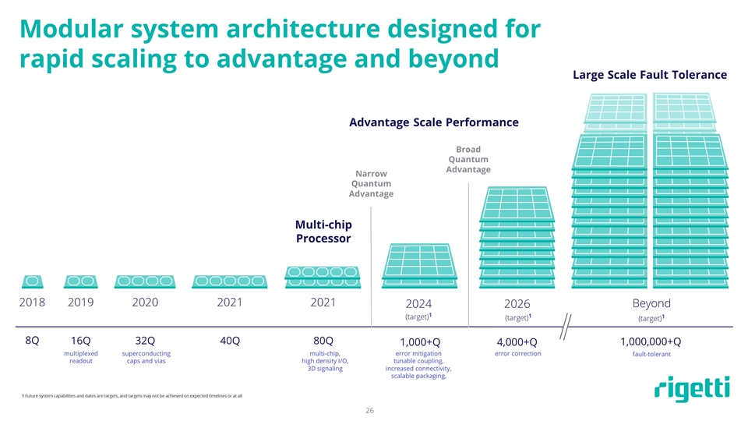The image size is (748, 421).
Task: Click the 'Broad Quantum Advantage' label
Action: click(x=468, y=159)
